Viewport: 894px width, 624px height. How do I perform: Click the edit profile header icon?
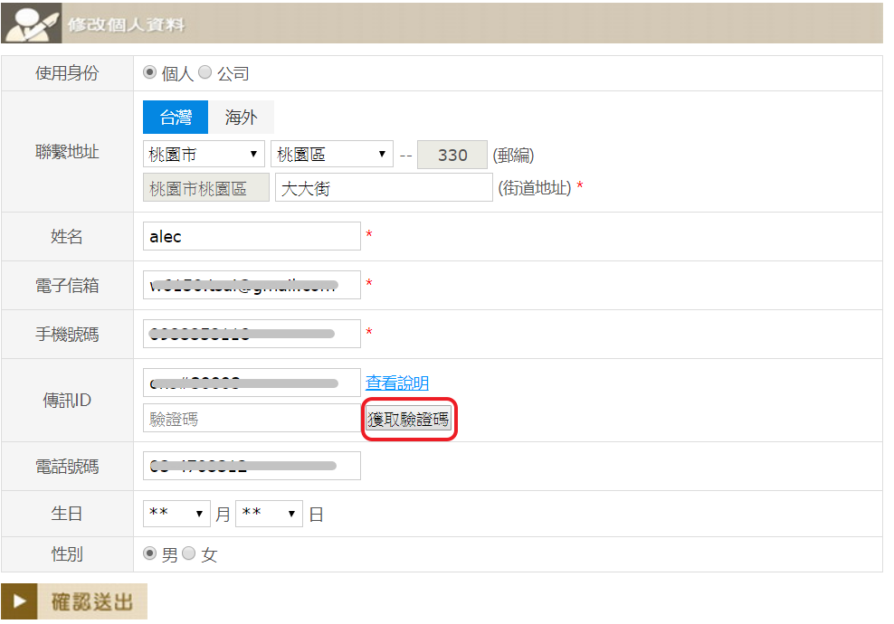click(33, 24)
